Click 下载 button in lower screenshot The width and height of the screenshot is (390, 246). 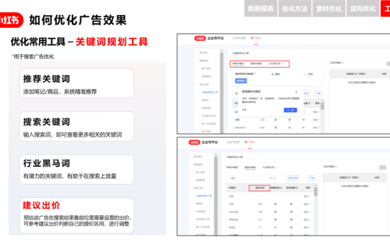tap(311, 178)
